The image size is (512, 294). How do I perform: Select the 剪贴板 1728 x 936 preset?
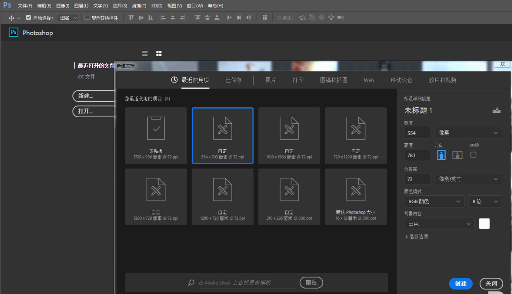click(156, 135)
